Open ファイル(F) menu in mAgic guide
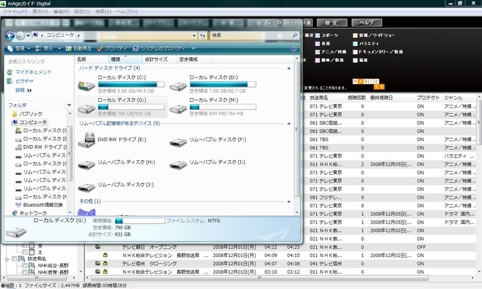The image size is (482, 289). pyautogui.click(x=14, y=11)
